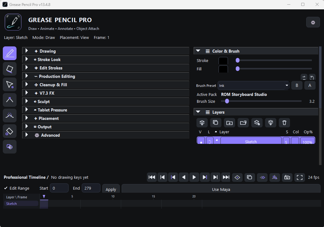Choose the select-strokes arrow tool

tap(10, 84)
